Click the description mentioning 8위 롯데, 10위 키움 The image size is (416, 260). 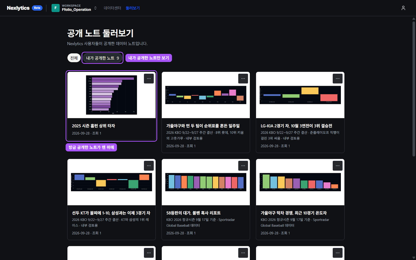point(205,135)
